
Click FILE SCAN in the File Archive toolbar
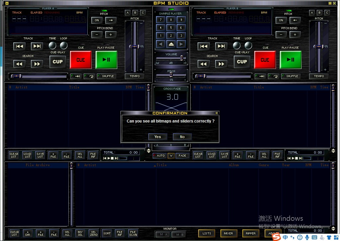point(133,233)
